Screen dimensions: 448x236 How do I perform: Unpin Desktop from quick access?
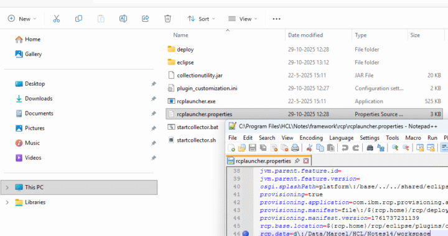[x=154, y=84]
